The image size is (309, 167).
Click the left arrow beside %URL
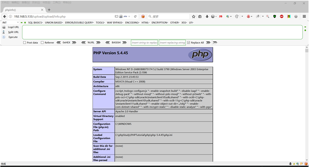pyautogui.click(x=84, y=42)
